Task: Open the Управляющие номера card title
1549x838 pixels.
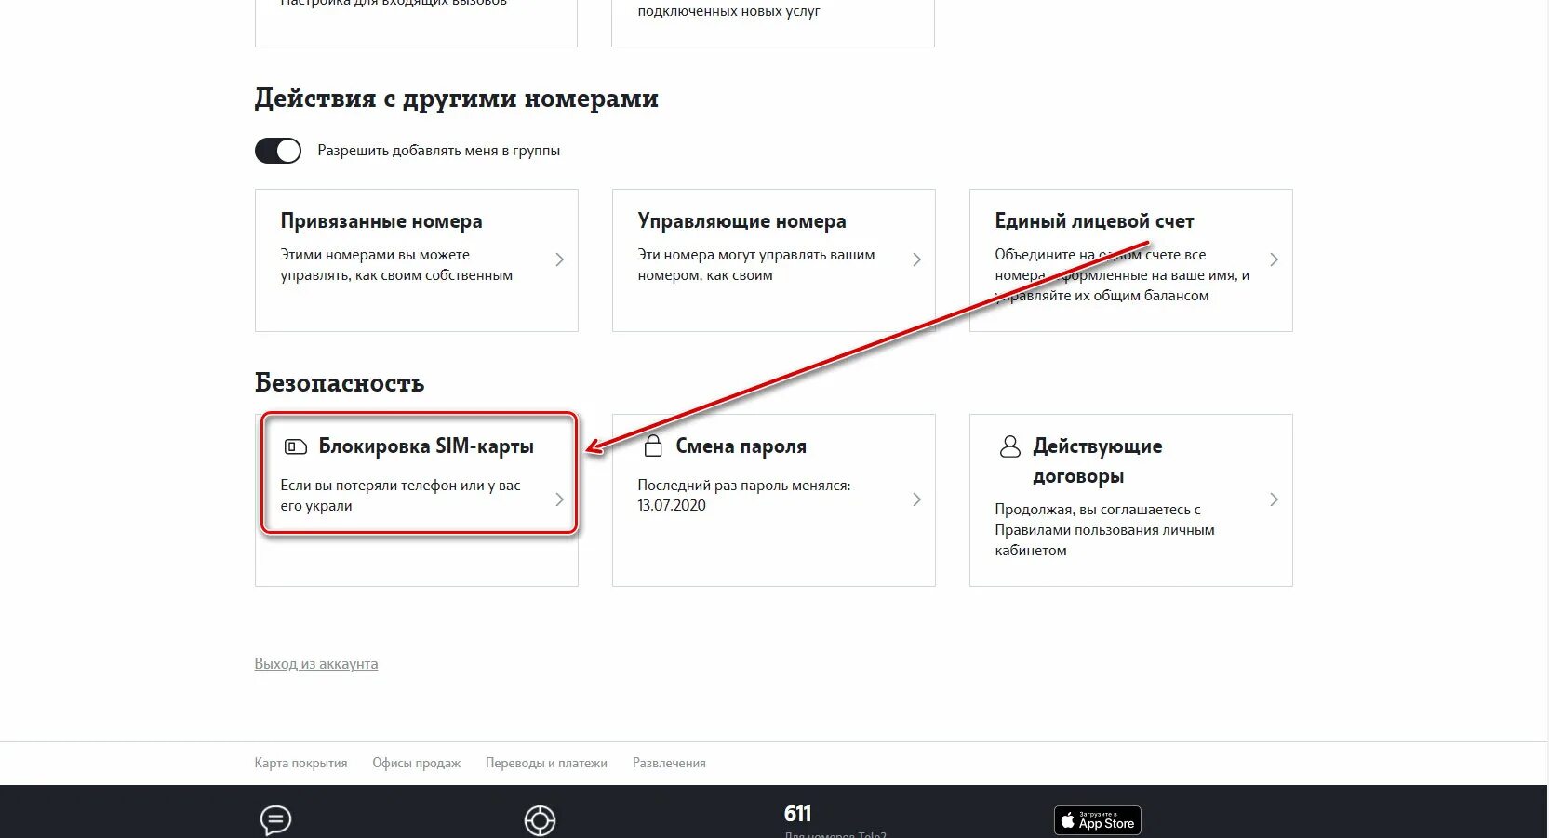Action: pyautogui.click(x=741, y=221)
